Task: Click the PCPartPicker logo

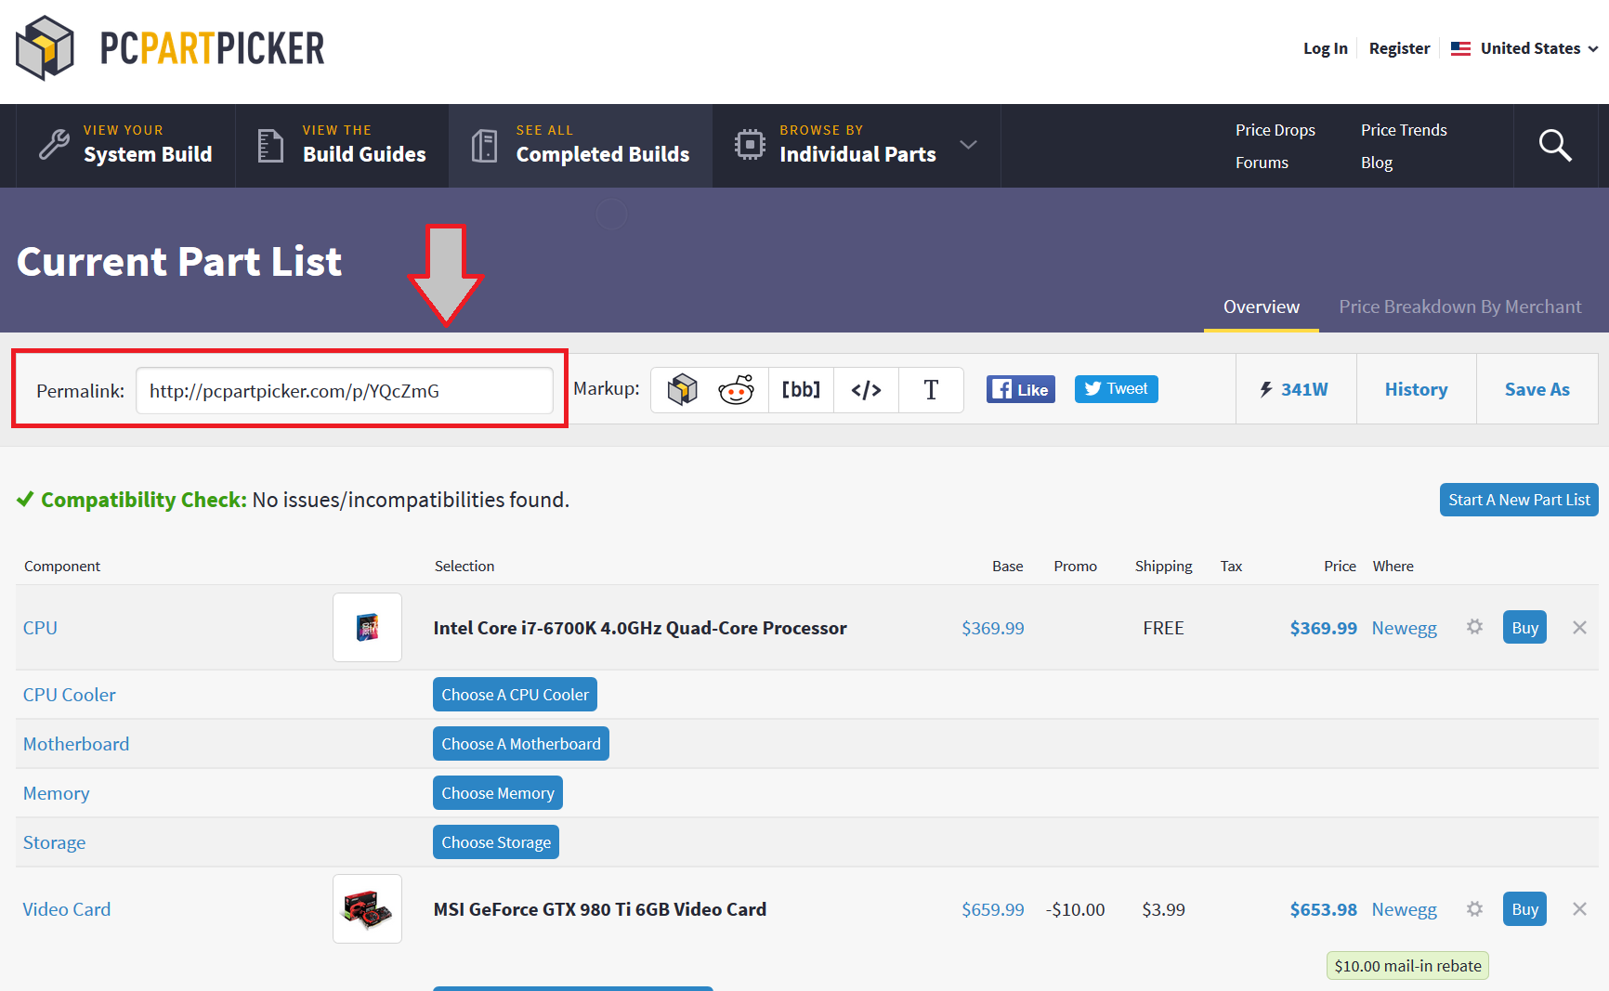Action: [x=170, y=48]
